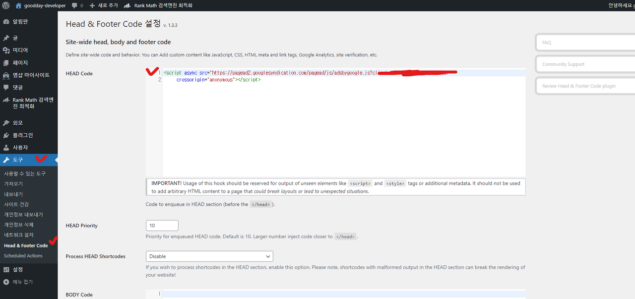635x299 pixels.
Task: Open Rank Math icon in admin bar
Action: (x=127, y=5)
